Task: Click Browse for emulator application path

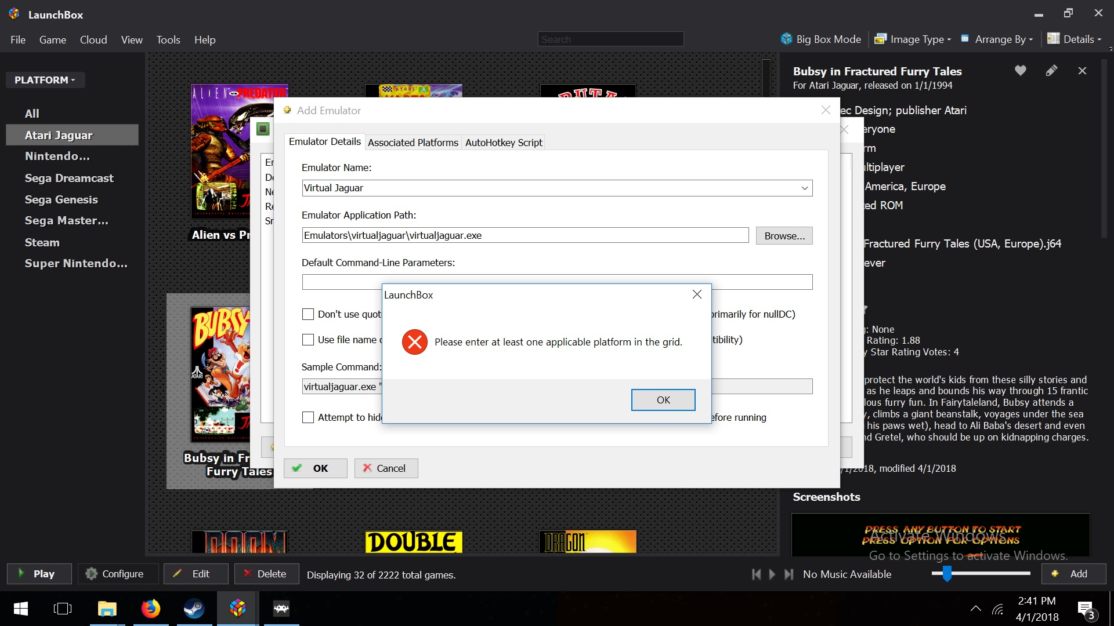Action: tap(784, 236)
